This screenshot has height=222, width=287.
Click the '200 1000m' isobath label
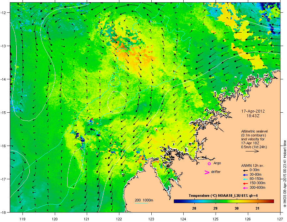pos(144,200)
